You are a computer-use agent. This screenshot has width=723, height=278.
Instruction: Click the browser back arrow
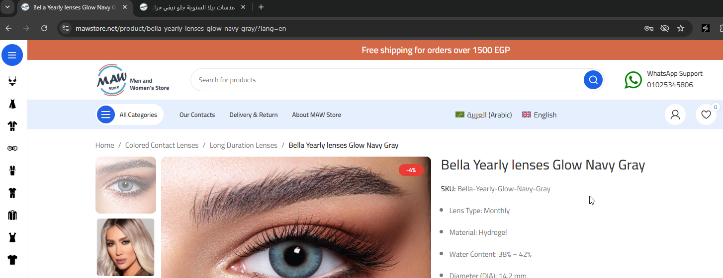pos(8,28)
